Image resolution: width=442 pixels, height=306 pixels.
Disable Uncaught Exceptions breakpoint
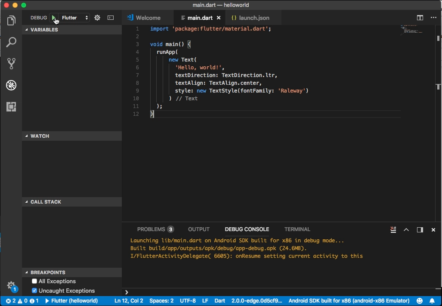point(34,291)
